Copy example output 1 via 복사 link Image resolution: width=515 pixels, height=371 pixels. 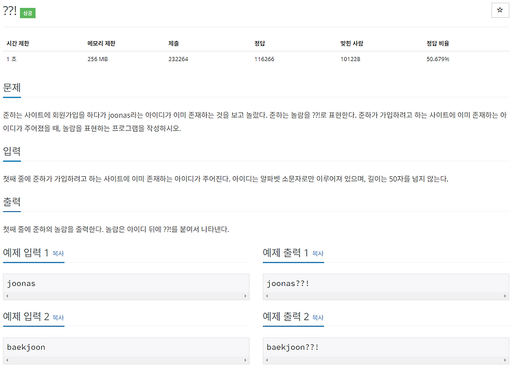tap(318, 254)
